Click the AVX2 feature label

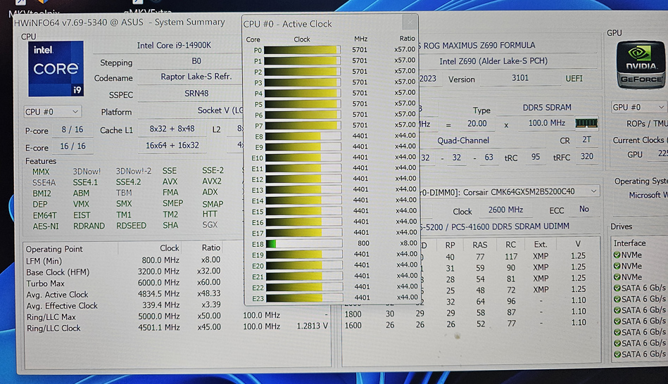pyautogui.click(x=212, y=181)
